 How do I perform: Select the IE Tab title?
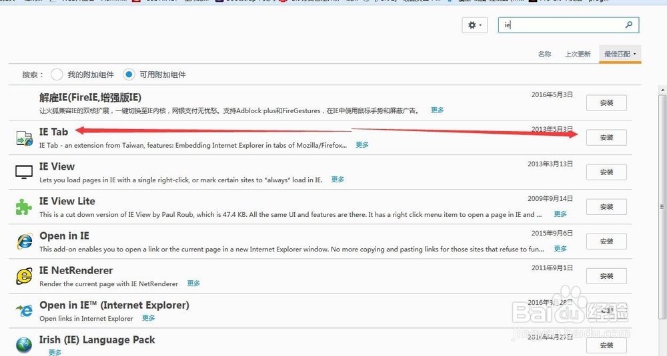53,132
